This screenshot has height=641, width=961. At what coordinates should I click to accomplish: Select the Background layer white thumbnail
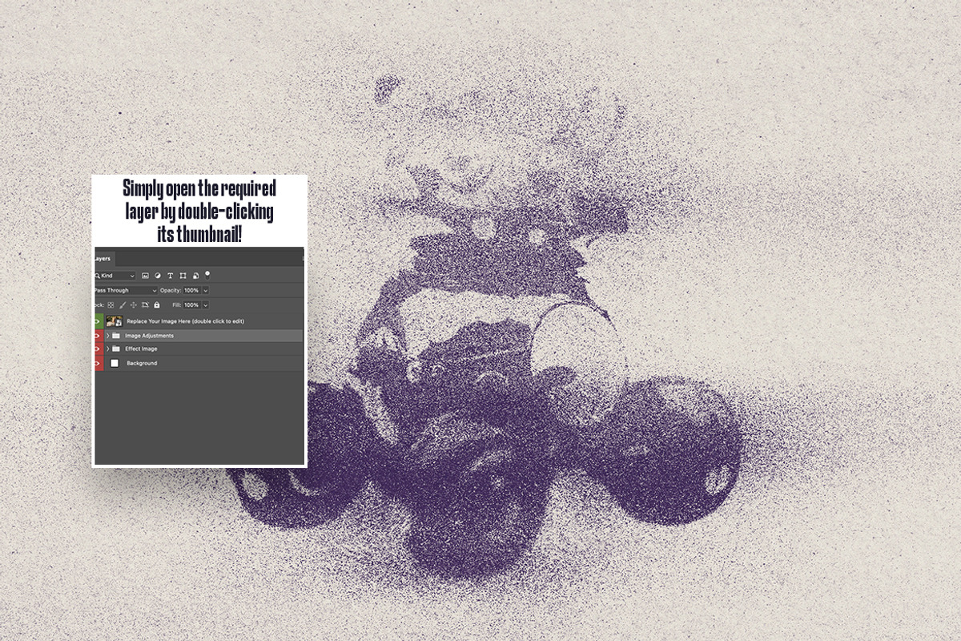point(115,363)
